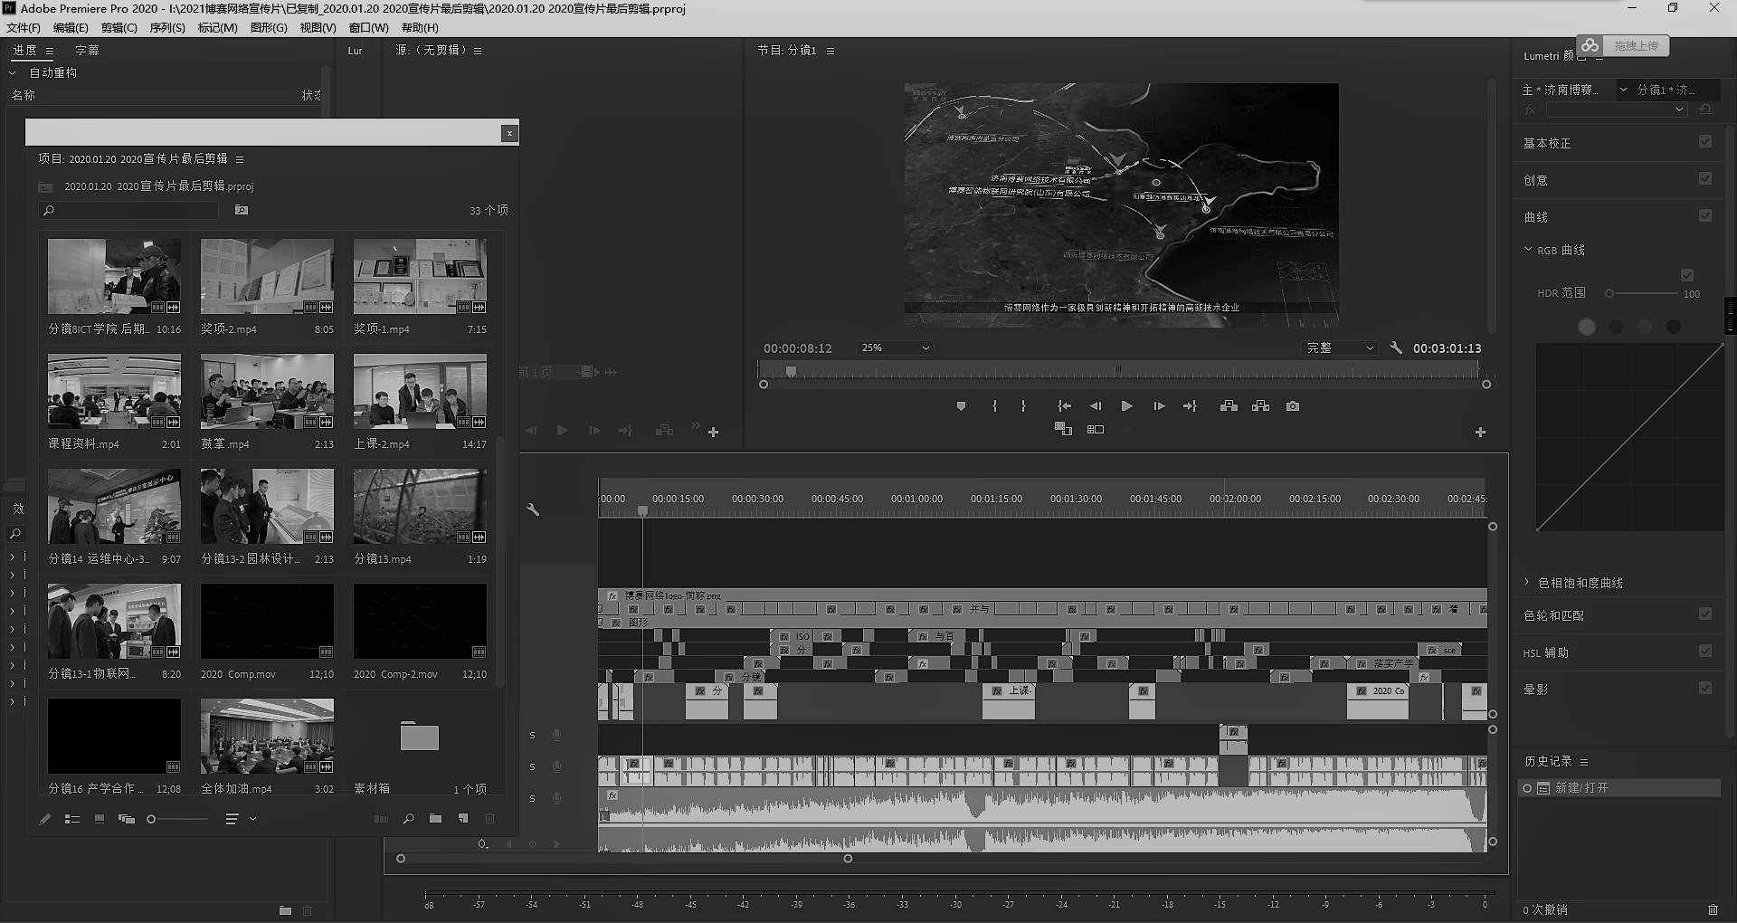Open Program monitor settings wrench
Viewport: 1737px width, 923px height.
point(1396,347)
